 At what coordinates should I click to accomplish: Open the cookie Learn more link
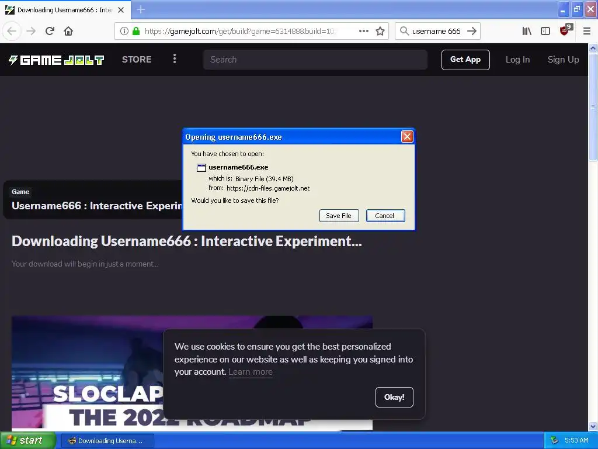pyautogui.click(x=251, y=372)
